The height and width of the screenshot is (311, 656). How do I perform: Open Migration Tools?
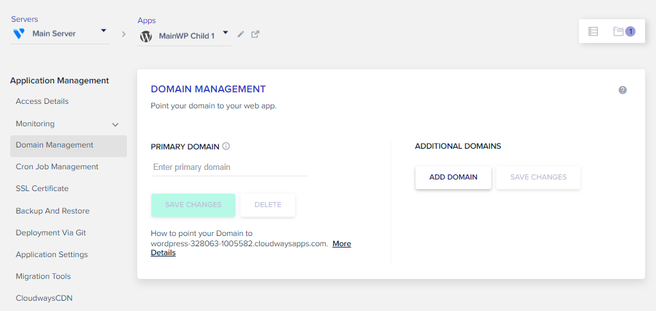43,276
